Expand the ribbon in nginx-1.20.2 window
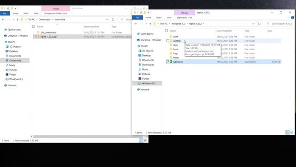The image size is (296, 167). click(289, 18)
